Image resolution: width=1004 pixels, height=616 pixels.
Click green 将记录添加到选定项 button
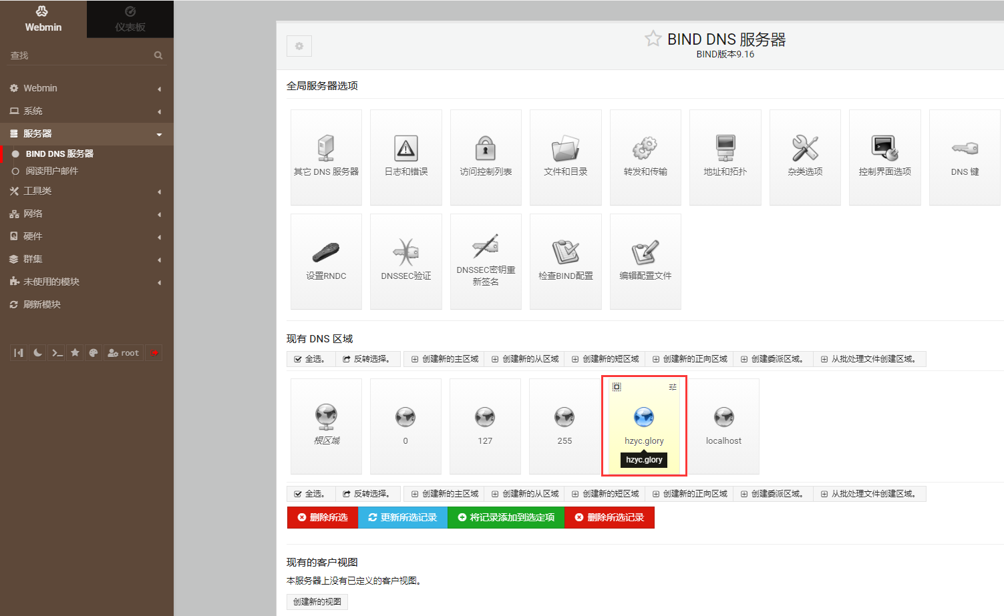tap(506, 517)
